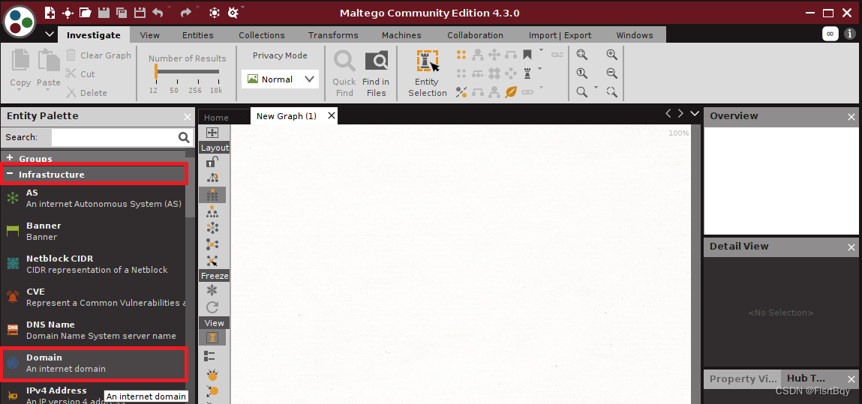Close the New Graph (1) tab
Viewport: 862px width, 404px height.
(331, 116)
